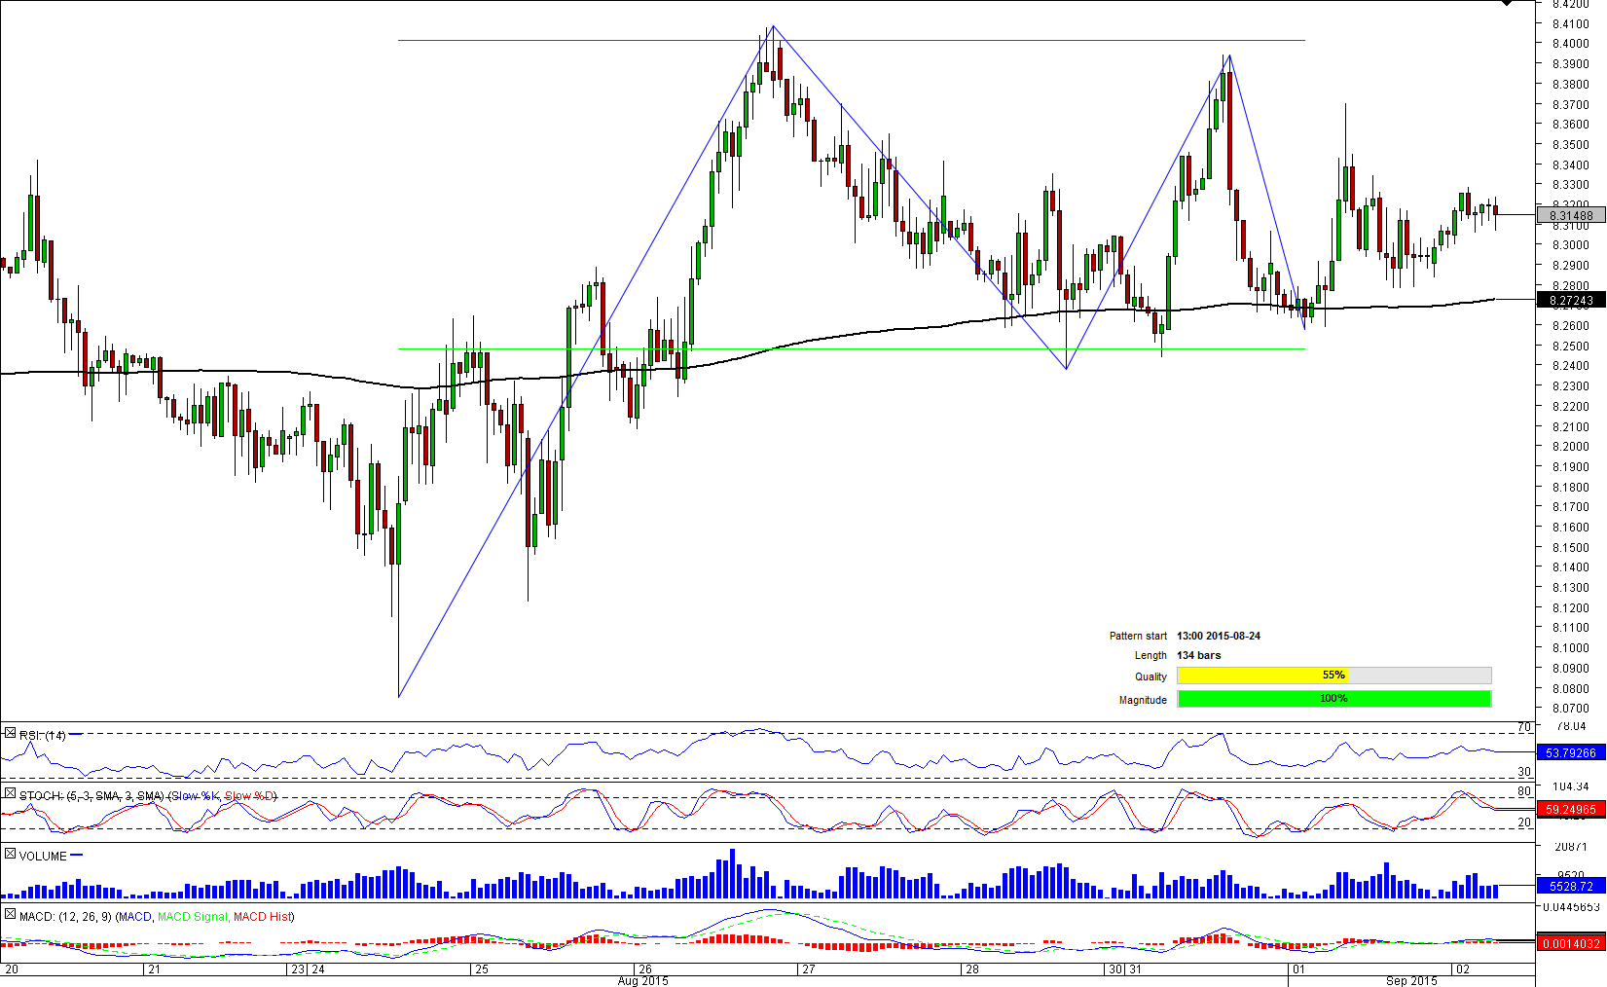The height and width of the screenshot is (987, 1607).
Task: Click the moving average value tag 8.27243
Action: [x=1570, y=301]
